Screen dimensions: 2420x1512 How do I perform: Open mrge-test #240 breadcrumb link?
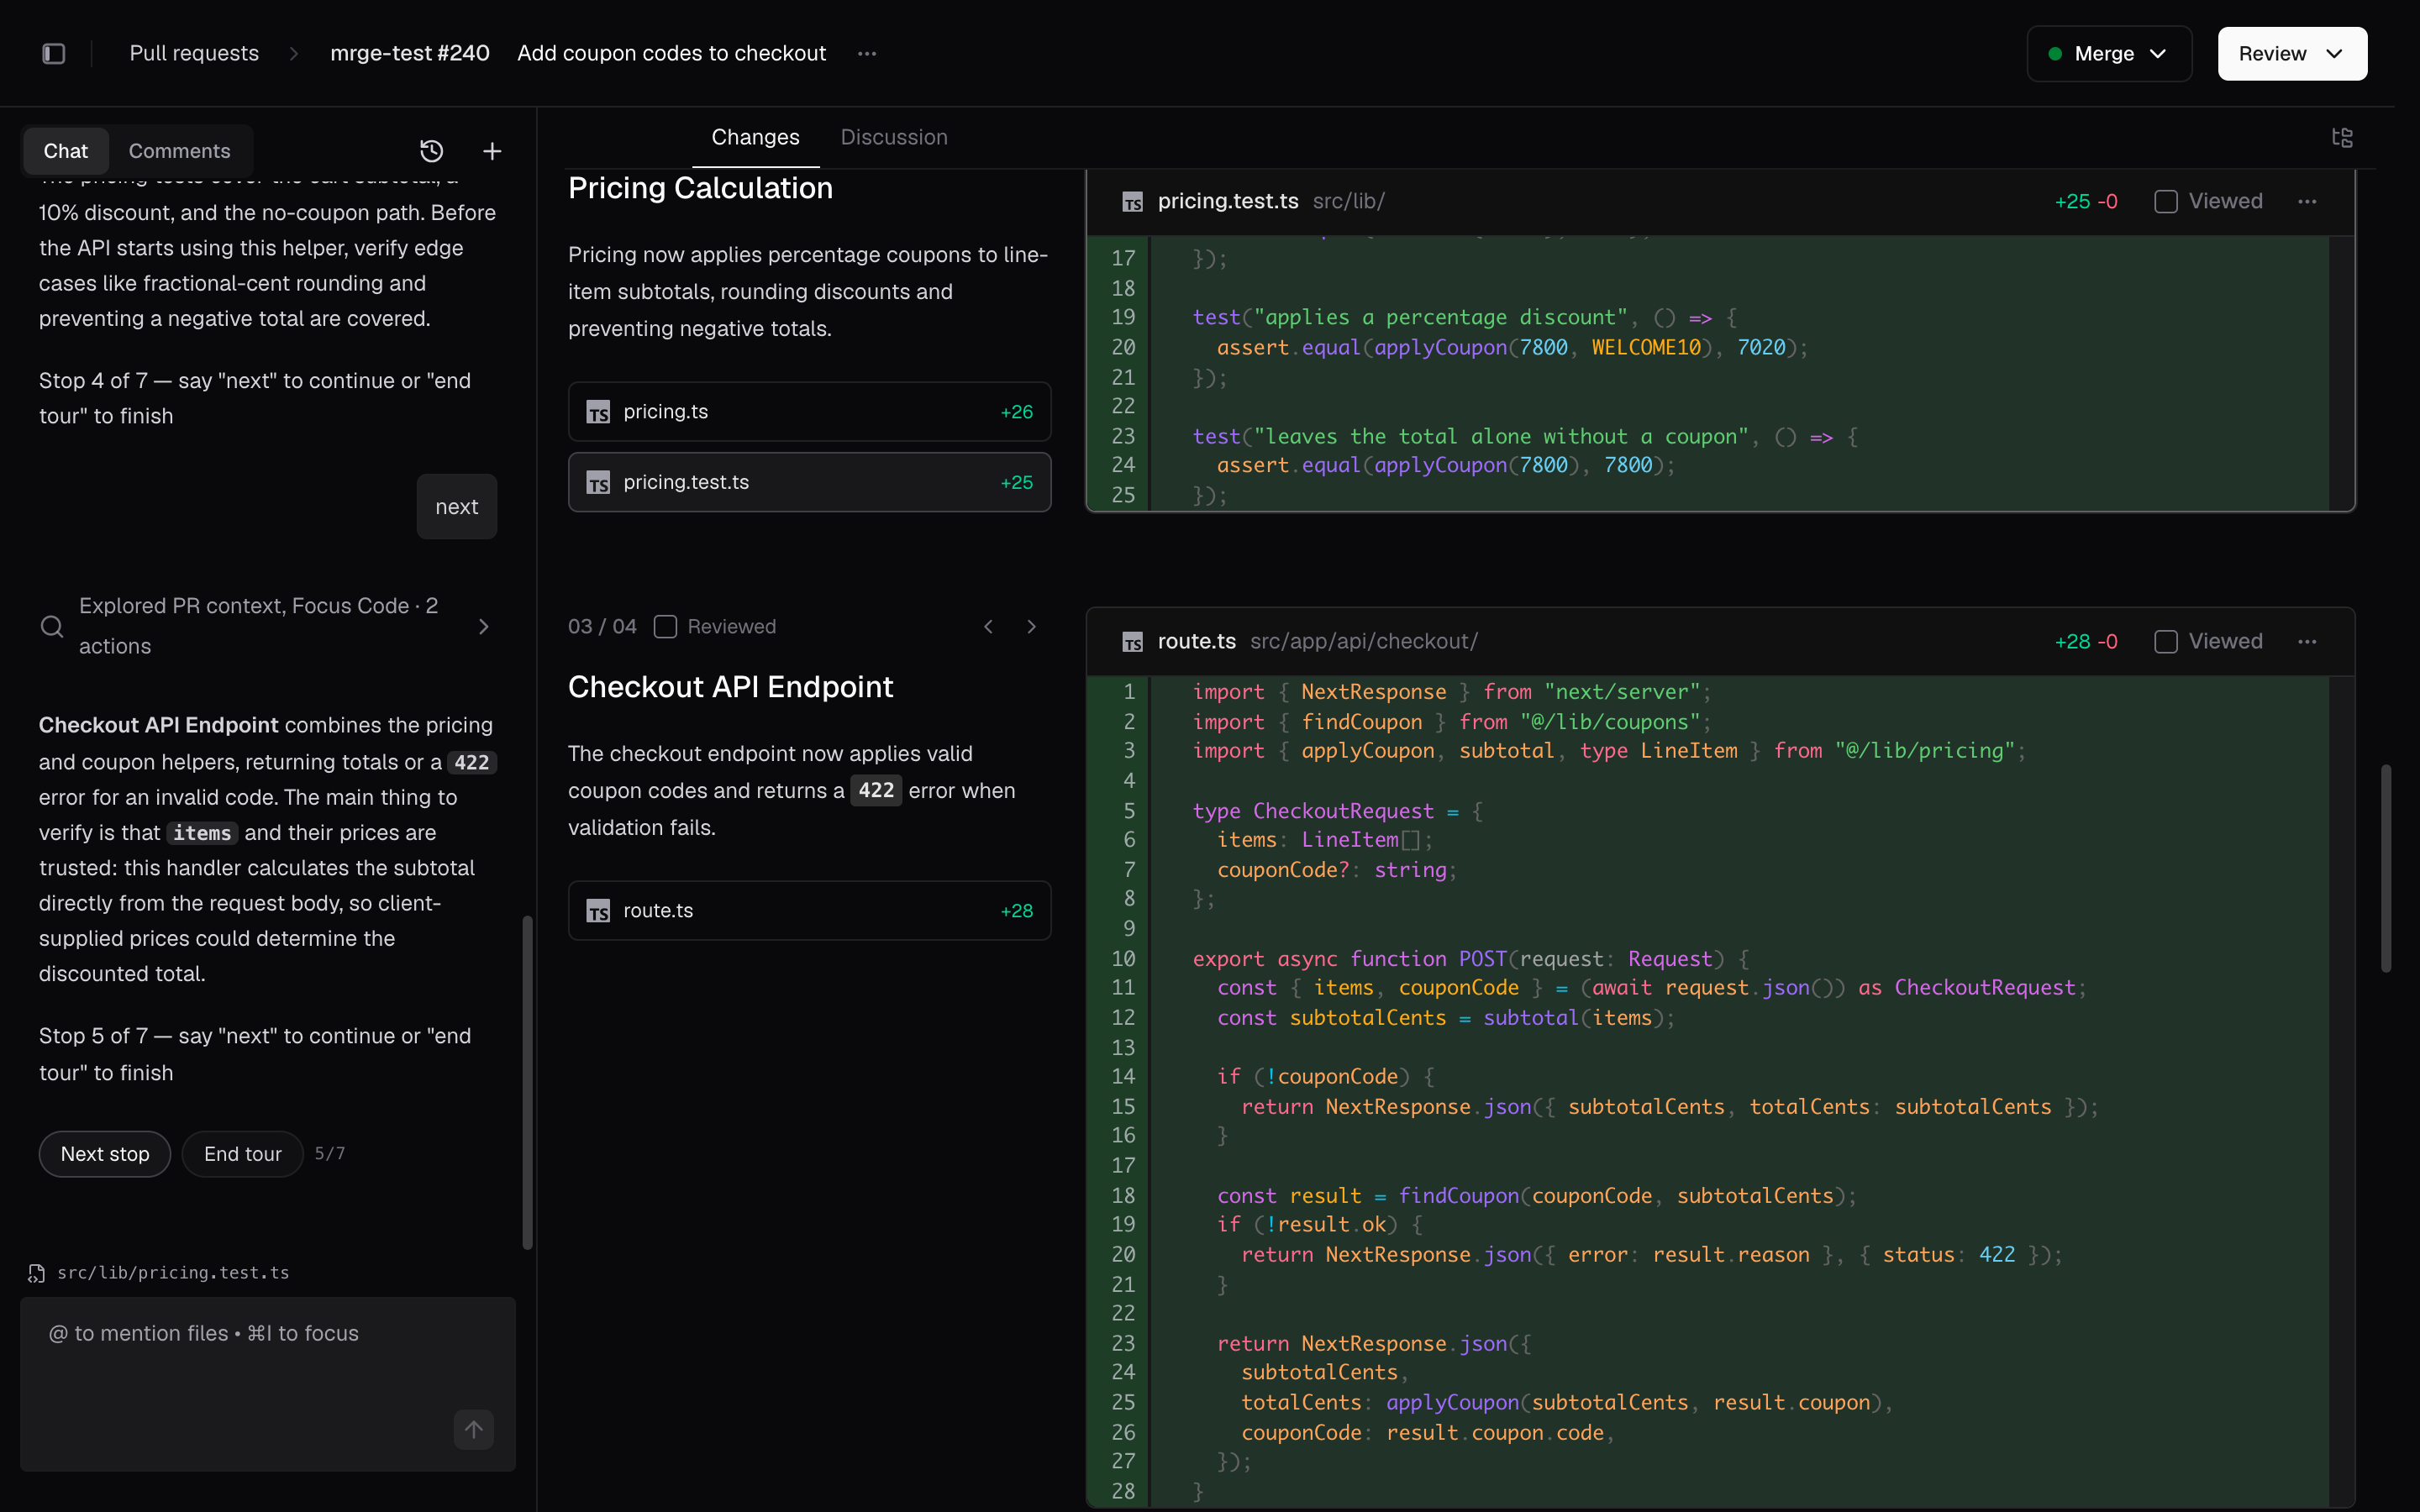410,53
